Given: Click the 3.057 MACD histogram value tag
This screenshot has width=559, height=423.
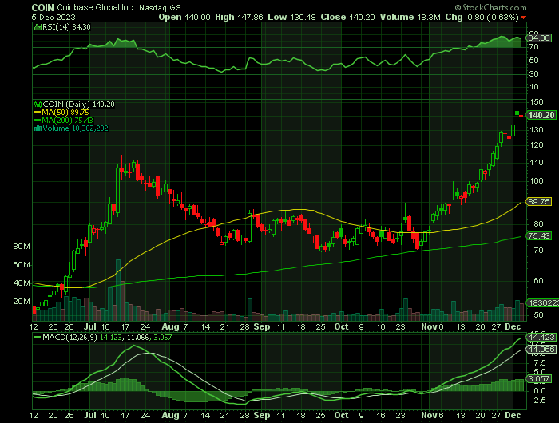Looking at the screenshot, I should 539,379.
